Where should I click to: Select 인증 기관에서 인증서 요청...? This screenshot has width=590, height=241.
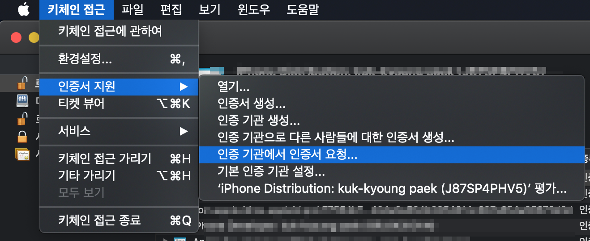click(392, 155)
